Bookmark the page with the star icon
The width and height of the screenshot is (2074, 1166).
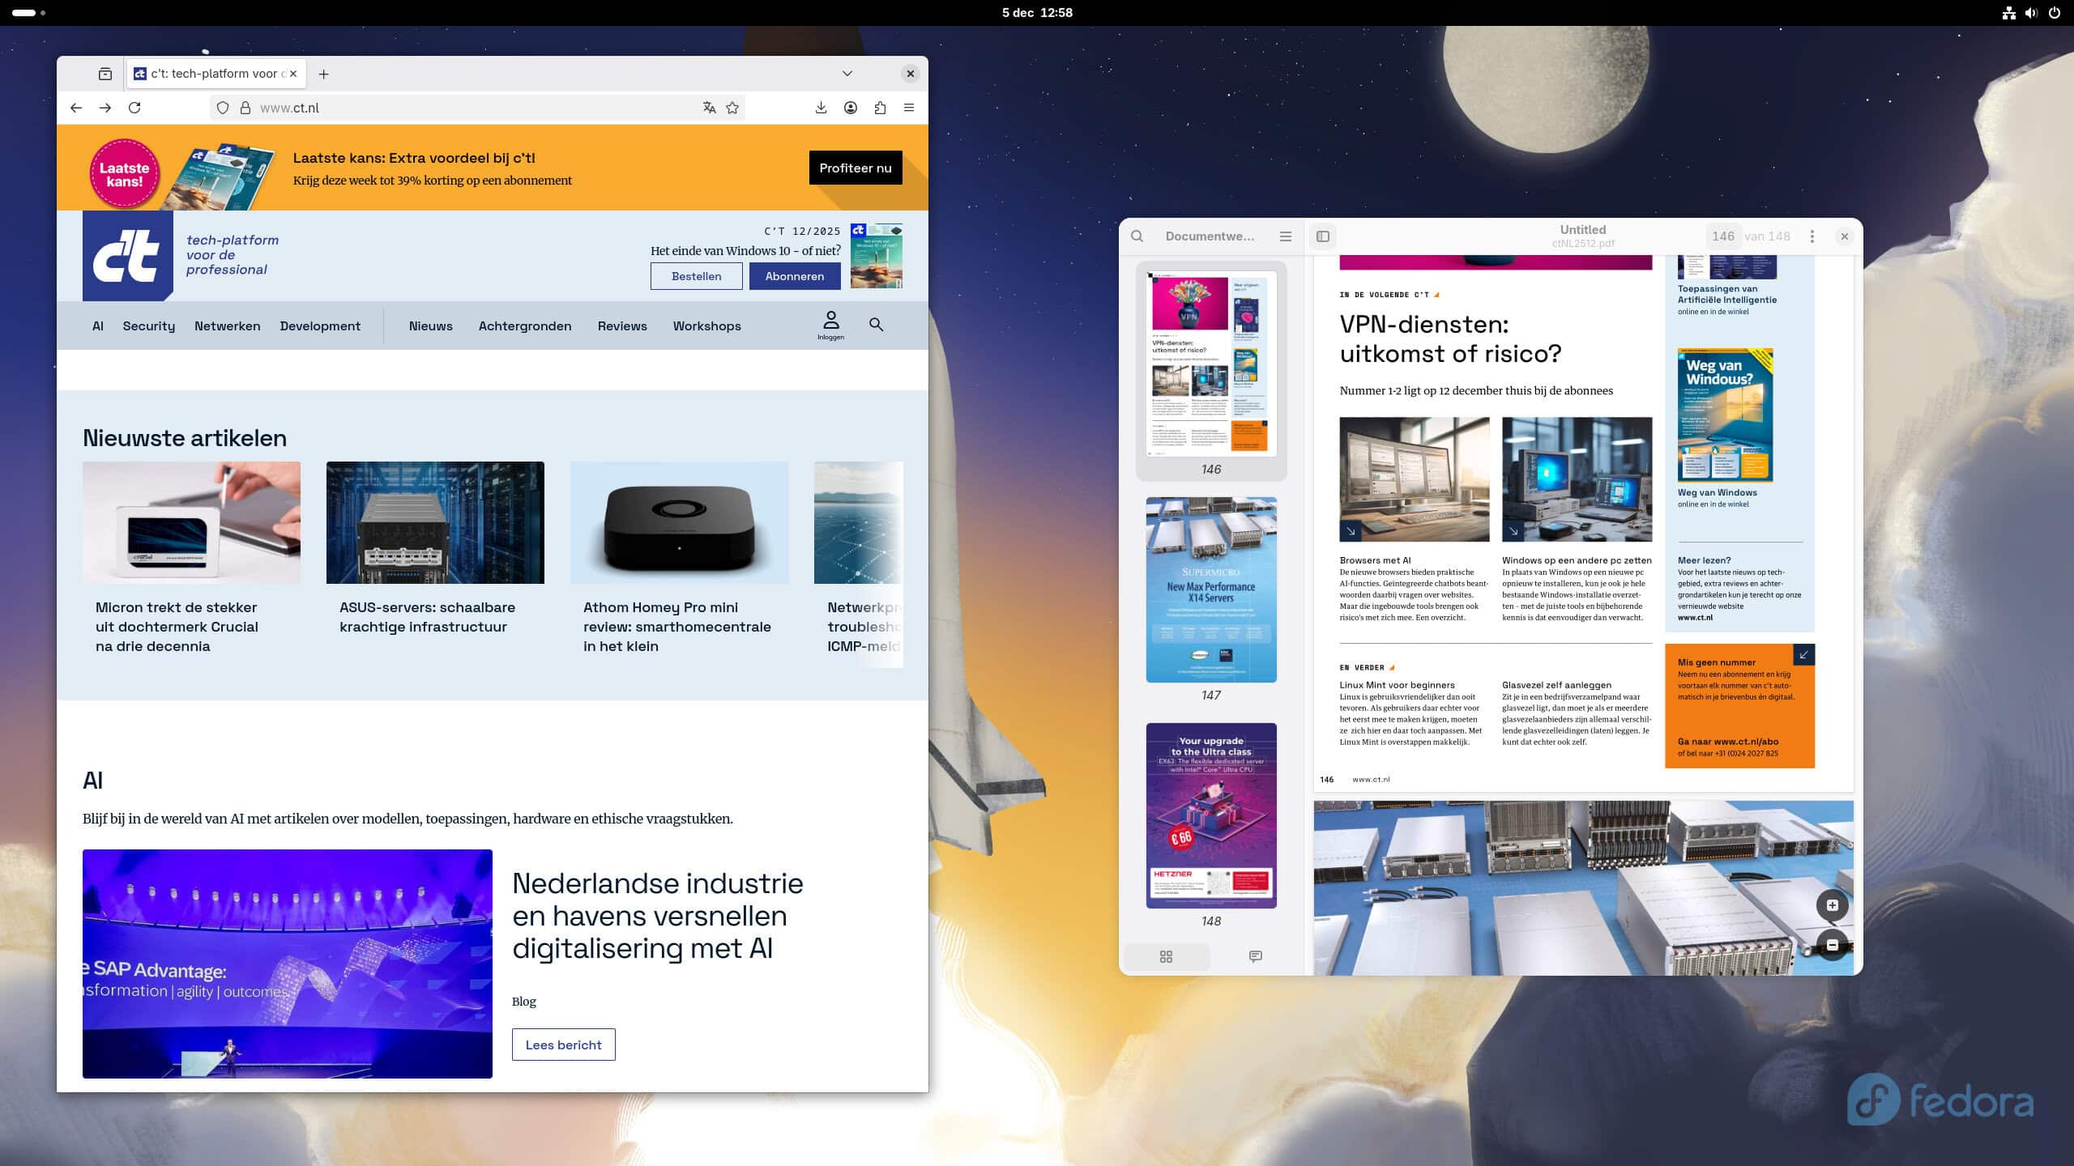tap(732, 107)
